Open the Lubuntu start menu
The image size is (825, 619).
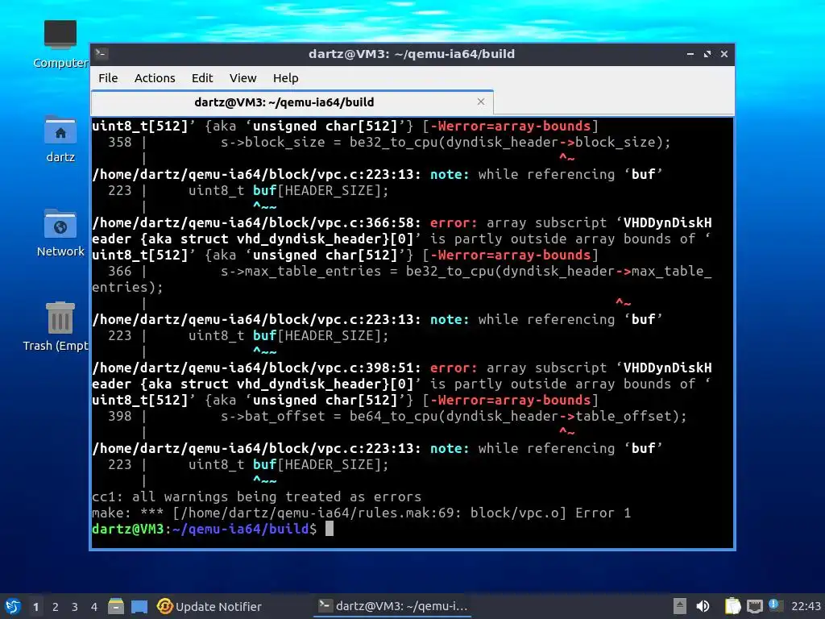click(13, 606)
